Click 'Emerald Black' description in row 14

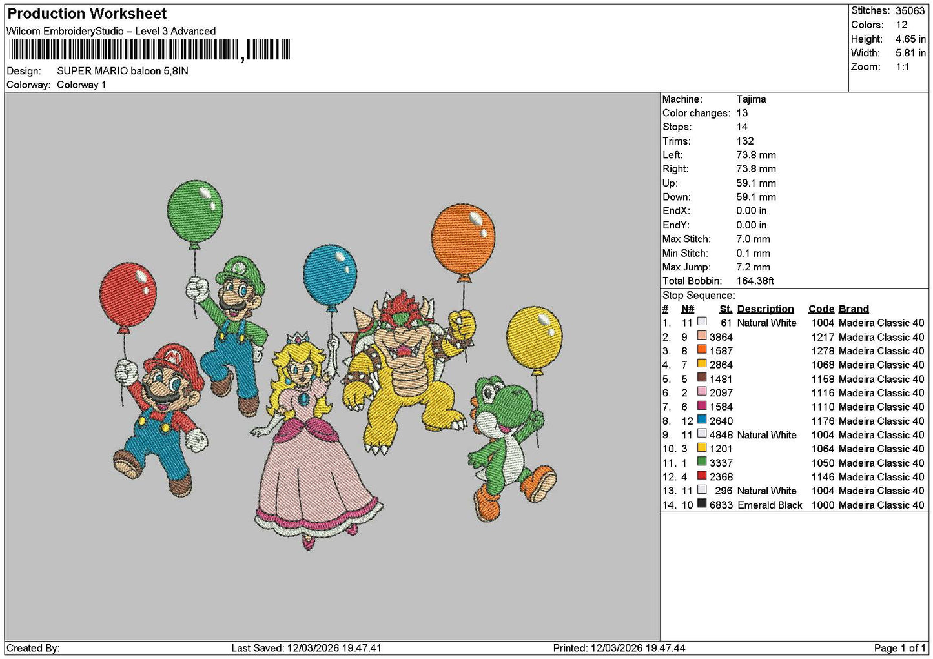coord(770,505)
